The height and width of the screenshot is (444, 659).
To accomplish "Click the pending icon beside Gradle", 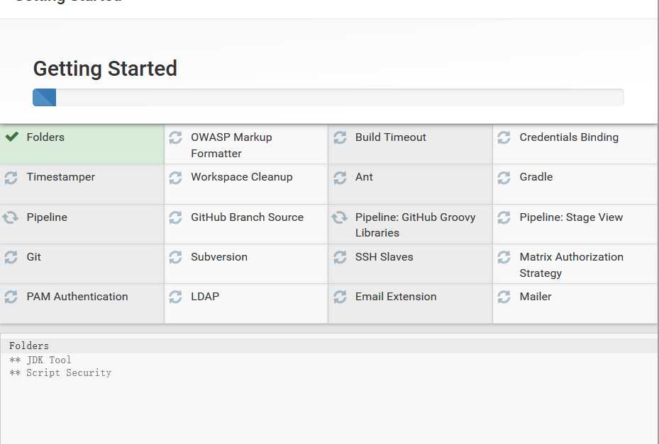I will 504,178.
